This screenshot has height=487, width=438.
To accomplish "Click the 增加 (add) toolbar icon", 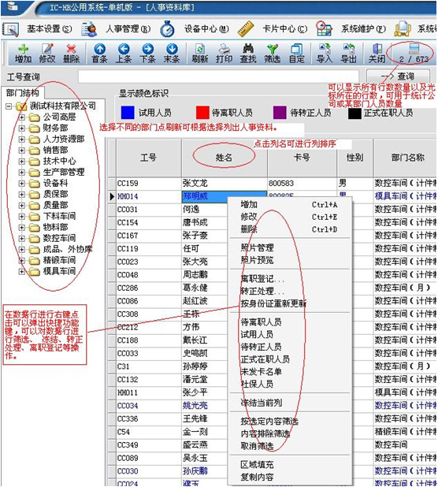I will pos(24,49).
